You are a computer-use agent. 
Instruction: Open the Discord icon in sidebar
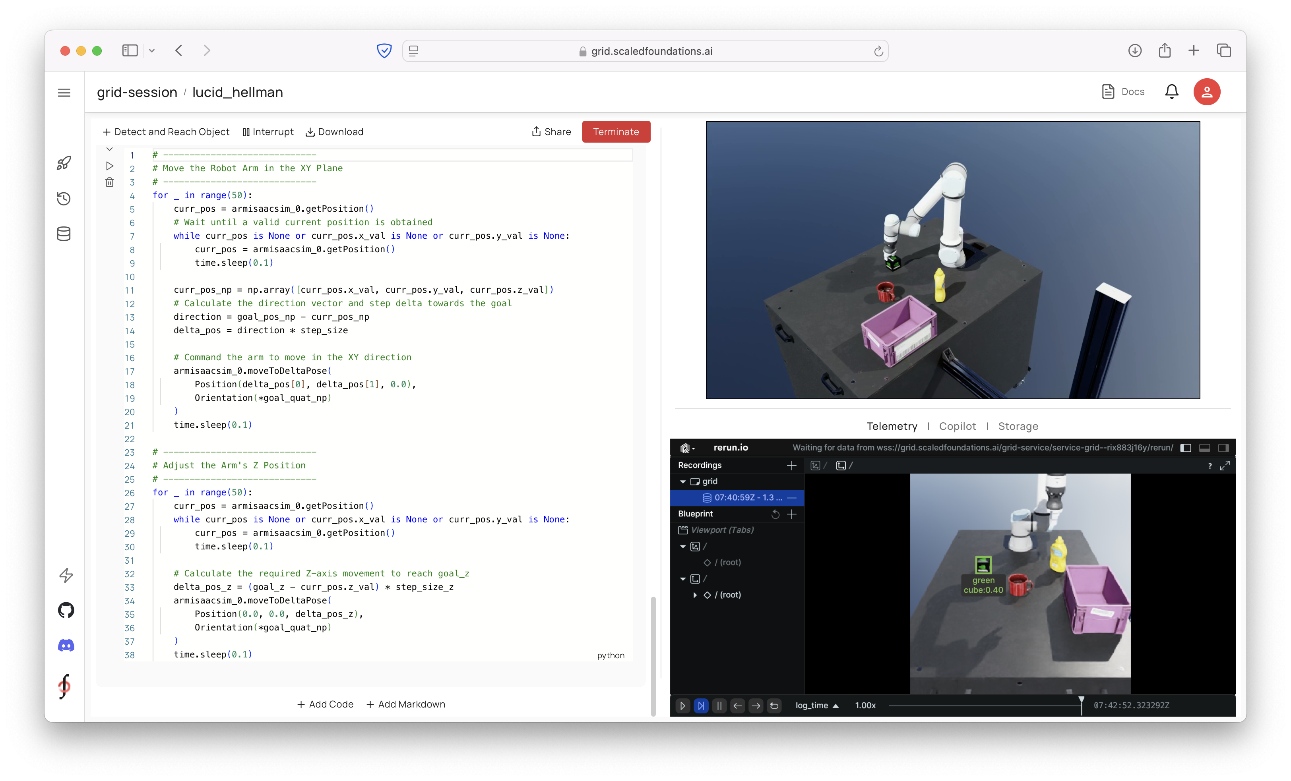[66, 645]
